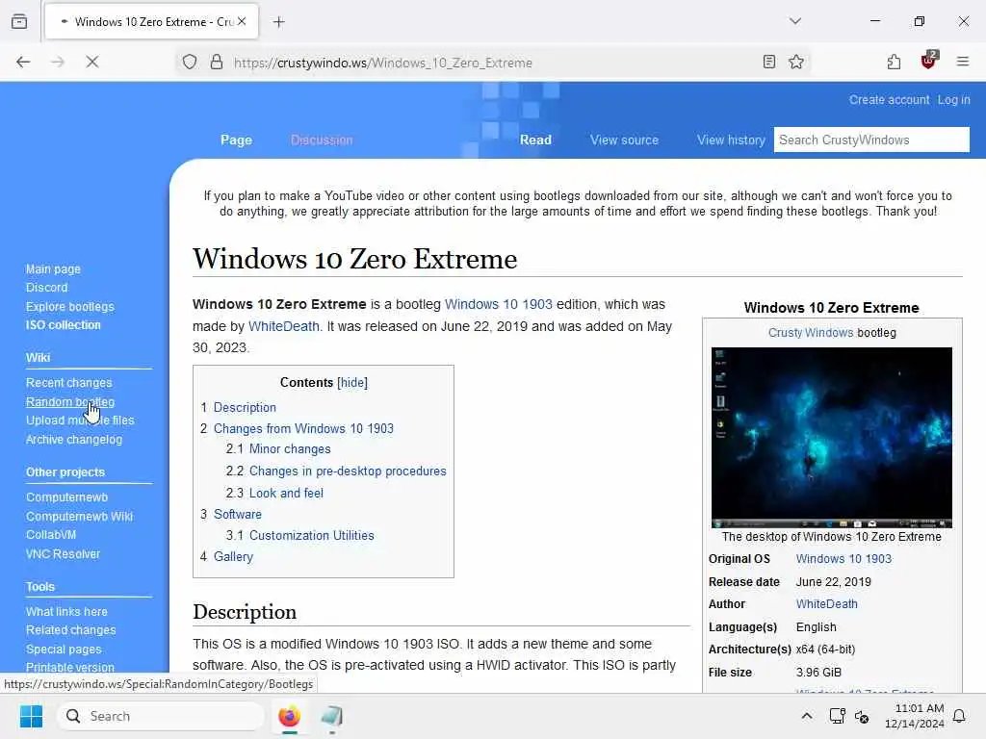Click the Search CrustyWindows field
Viewport: 986px width, 739px height.
[x=870, y=140]
